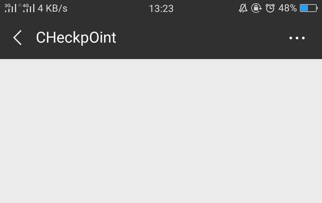Tap the data activity arrows between signals
322x203 pixels.
[20, 5]
